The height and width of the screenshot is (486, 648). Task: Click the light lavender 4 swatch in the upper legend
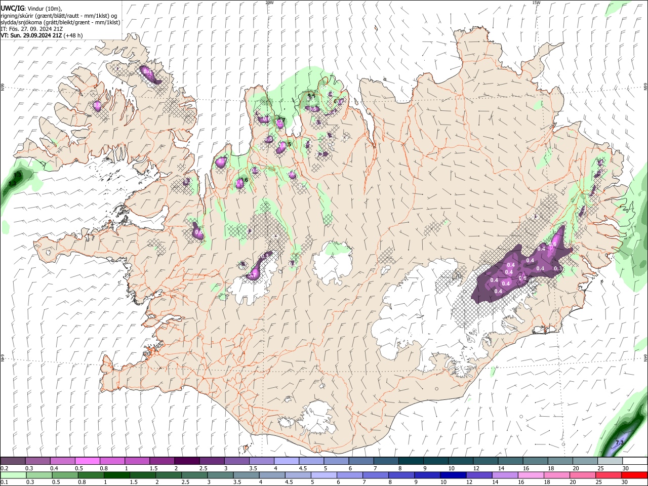pos(286,461)
